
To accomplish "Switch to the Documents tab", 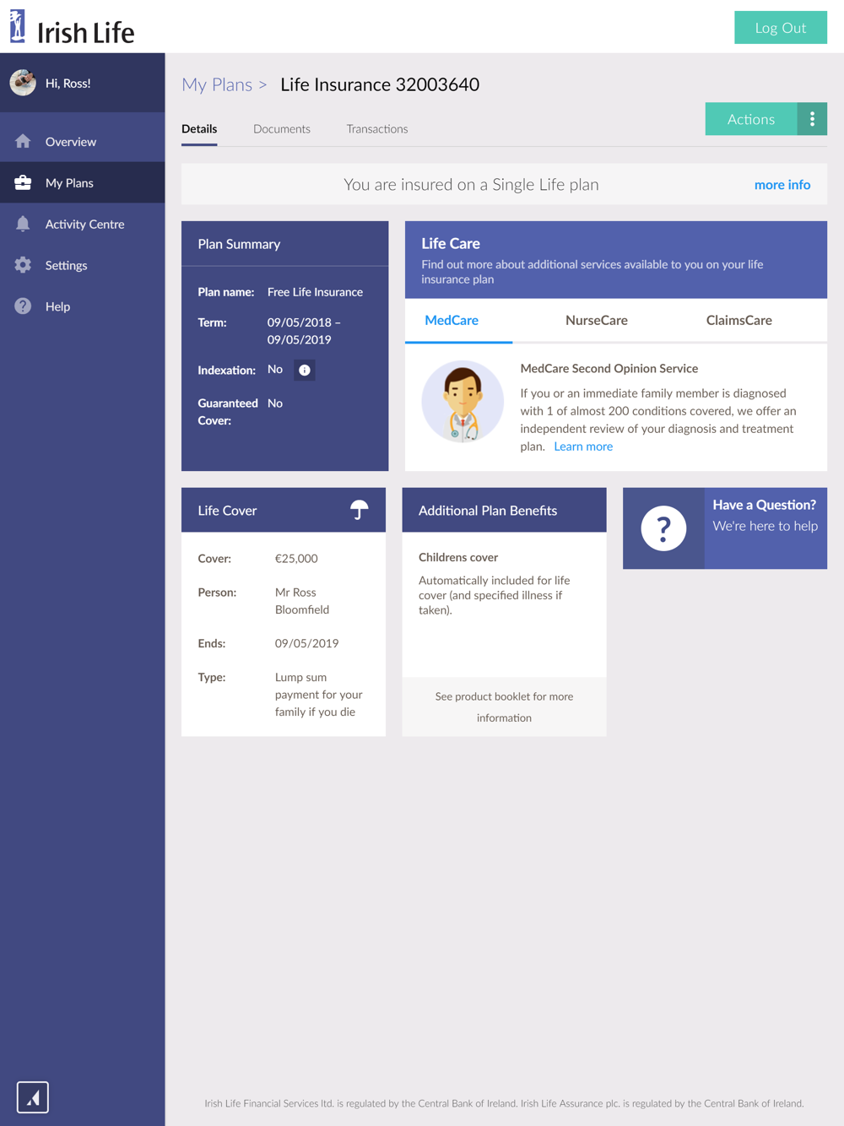I will point(282,129).
